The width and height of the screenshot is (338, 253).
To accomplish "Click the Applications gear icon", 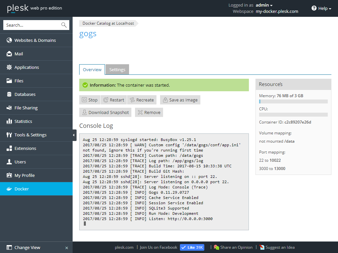I will [x=9, y=67].
